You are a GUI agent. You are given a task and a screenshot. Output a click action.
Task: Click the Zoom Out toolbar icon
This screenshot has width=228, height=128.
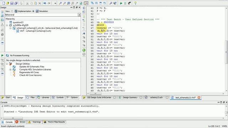click(x=64, y=3)
